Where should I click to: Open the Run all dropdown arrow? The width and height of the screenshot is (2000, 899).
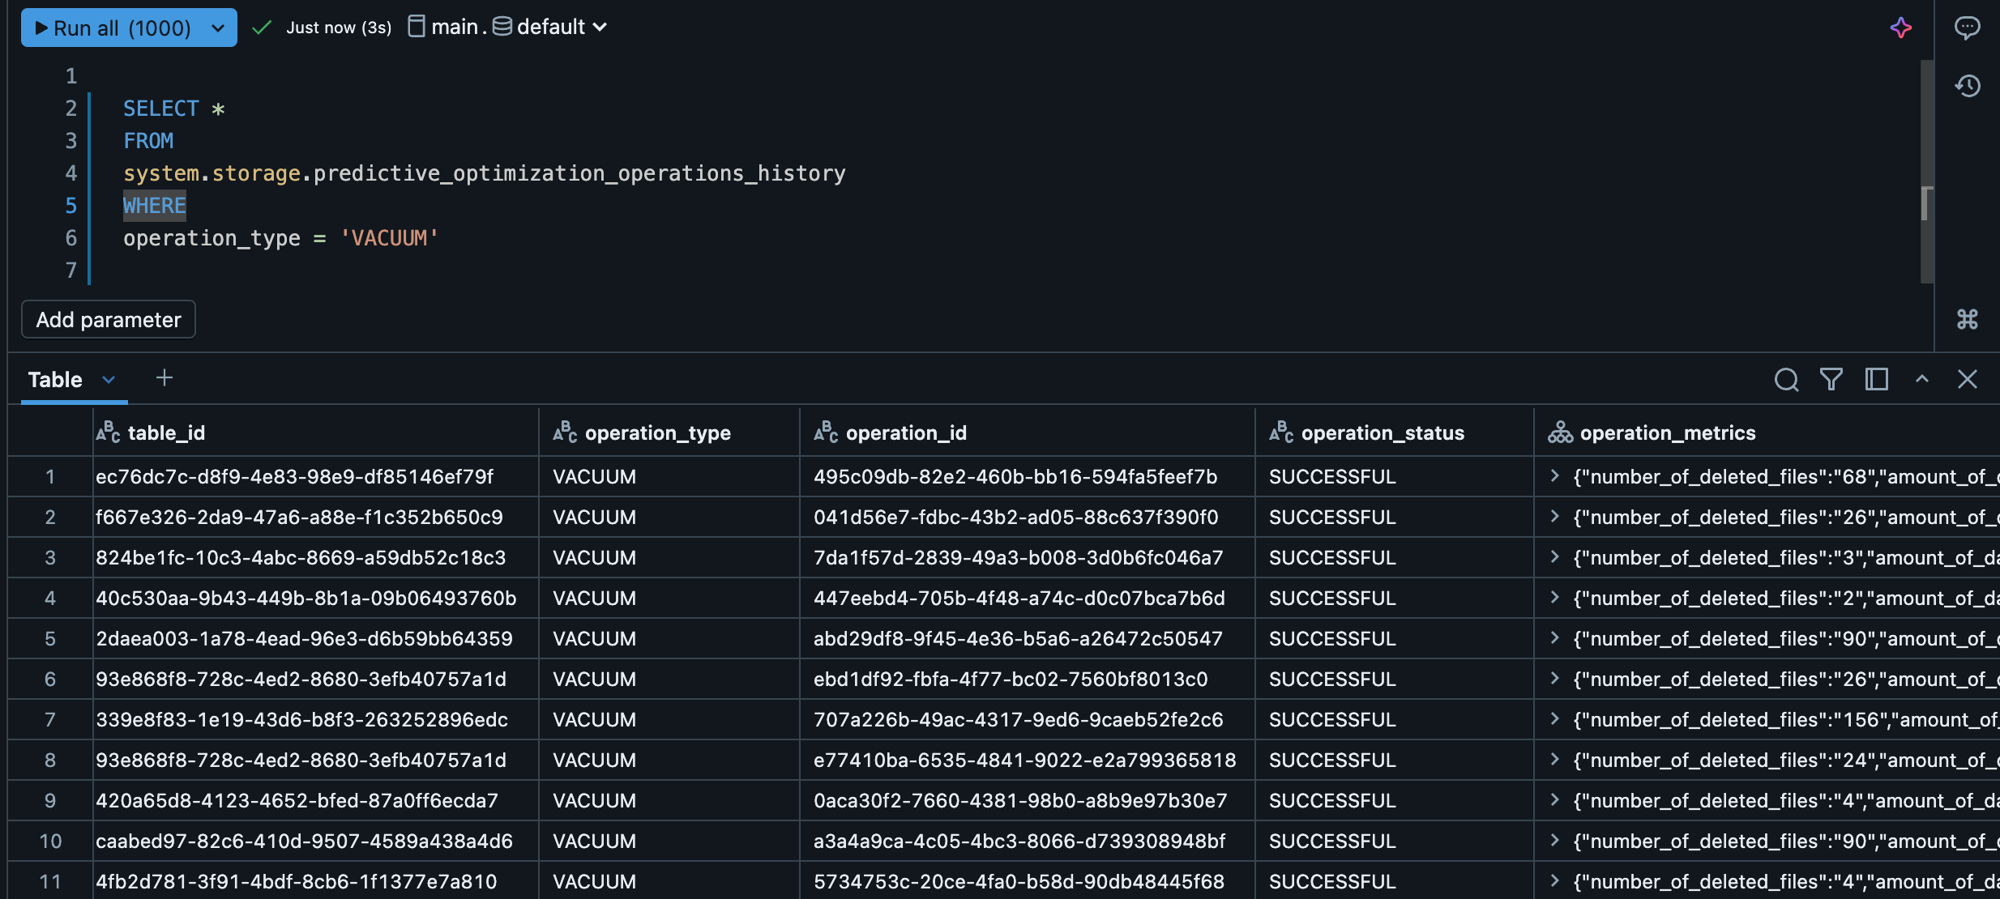click(x=217, y=28)
